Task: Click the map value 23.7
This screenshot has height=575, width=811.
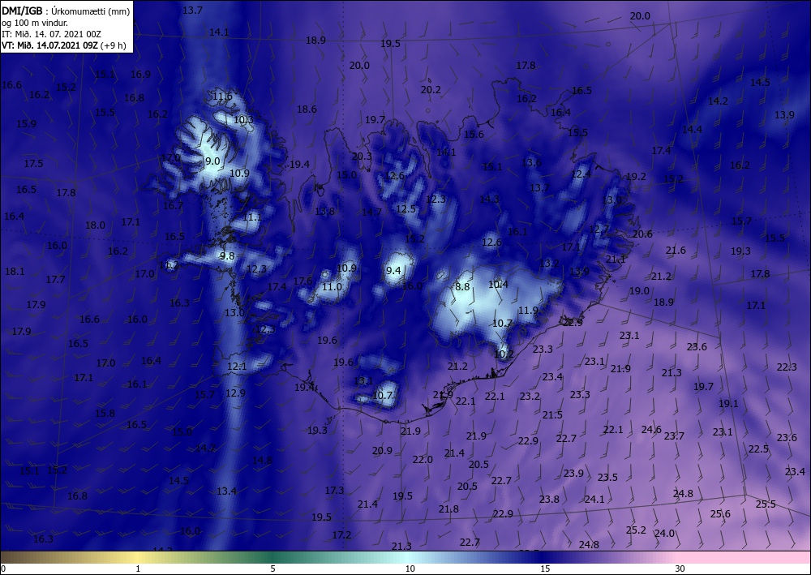Action: tap(674, 436)
